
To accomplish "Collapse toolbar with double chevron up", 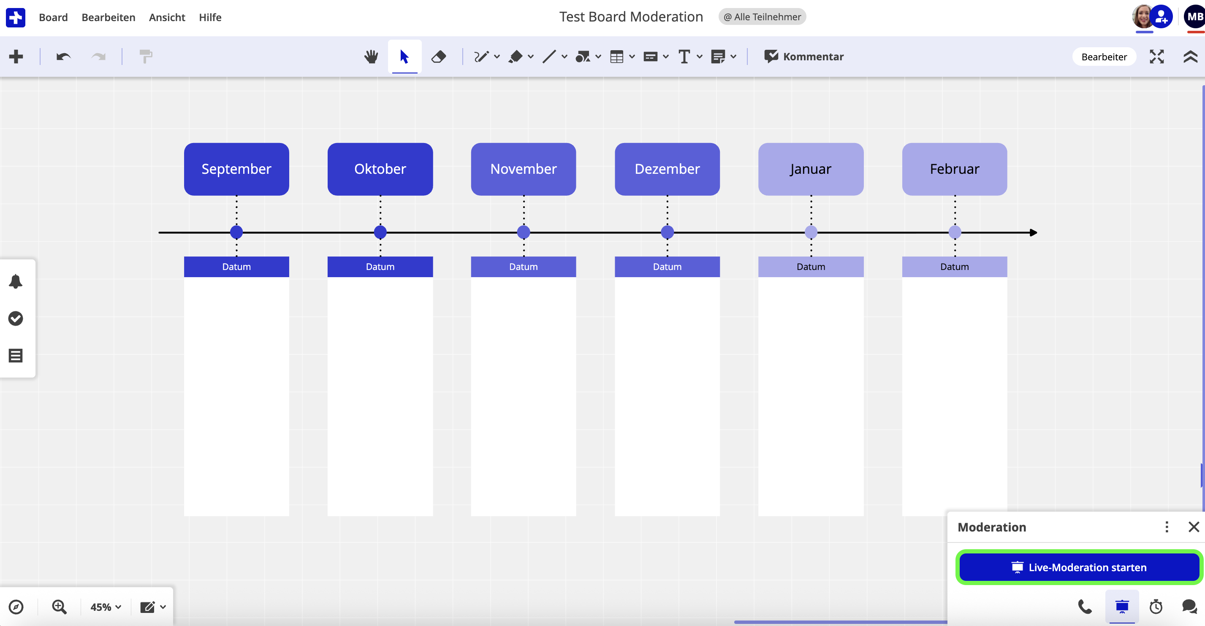I will pyautogui.click(x=1190, y=57).
